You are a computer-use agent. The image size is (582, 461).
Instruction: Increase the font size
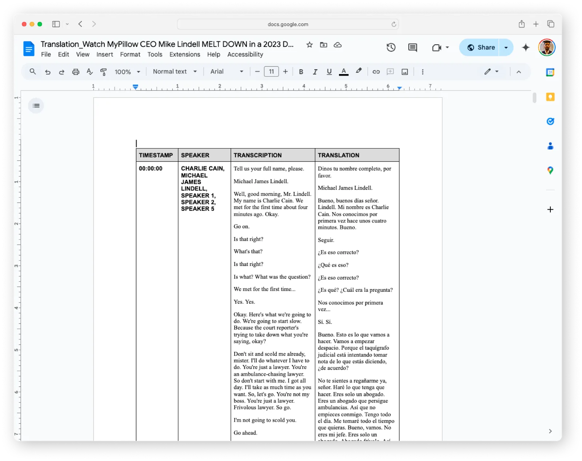tap(286, 72)
